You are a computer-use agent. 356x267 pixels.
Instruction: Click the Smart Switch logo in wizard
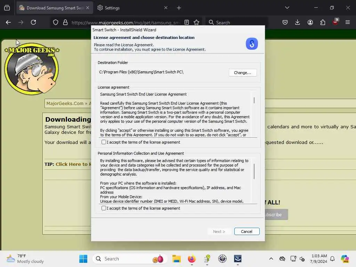point(252,43)
